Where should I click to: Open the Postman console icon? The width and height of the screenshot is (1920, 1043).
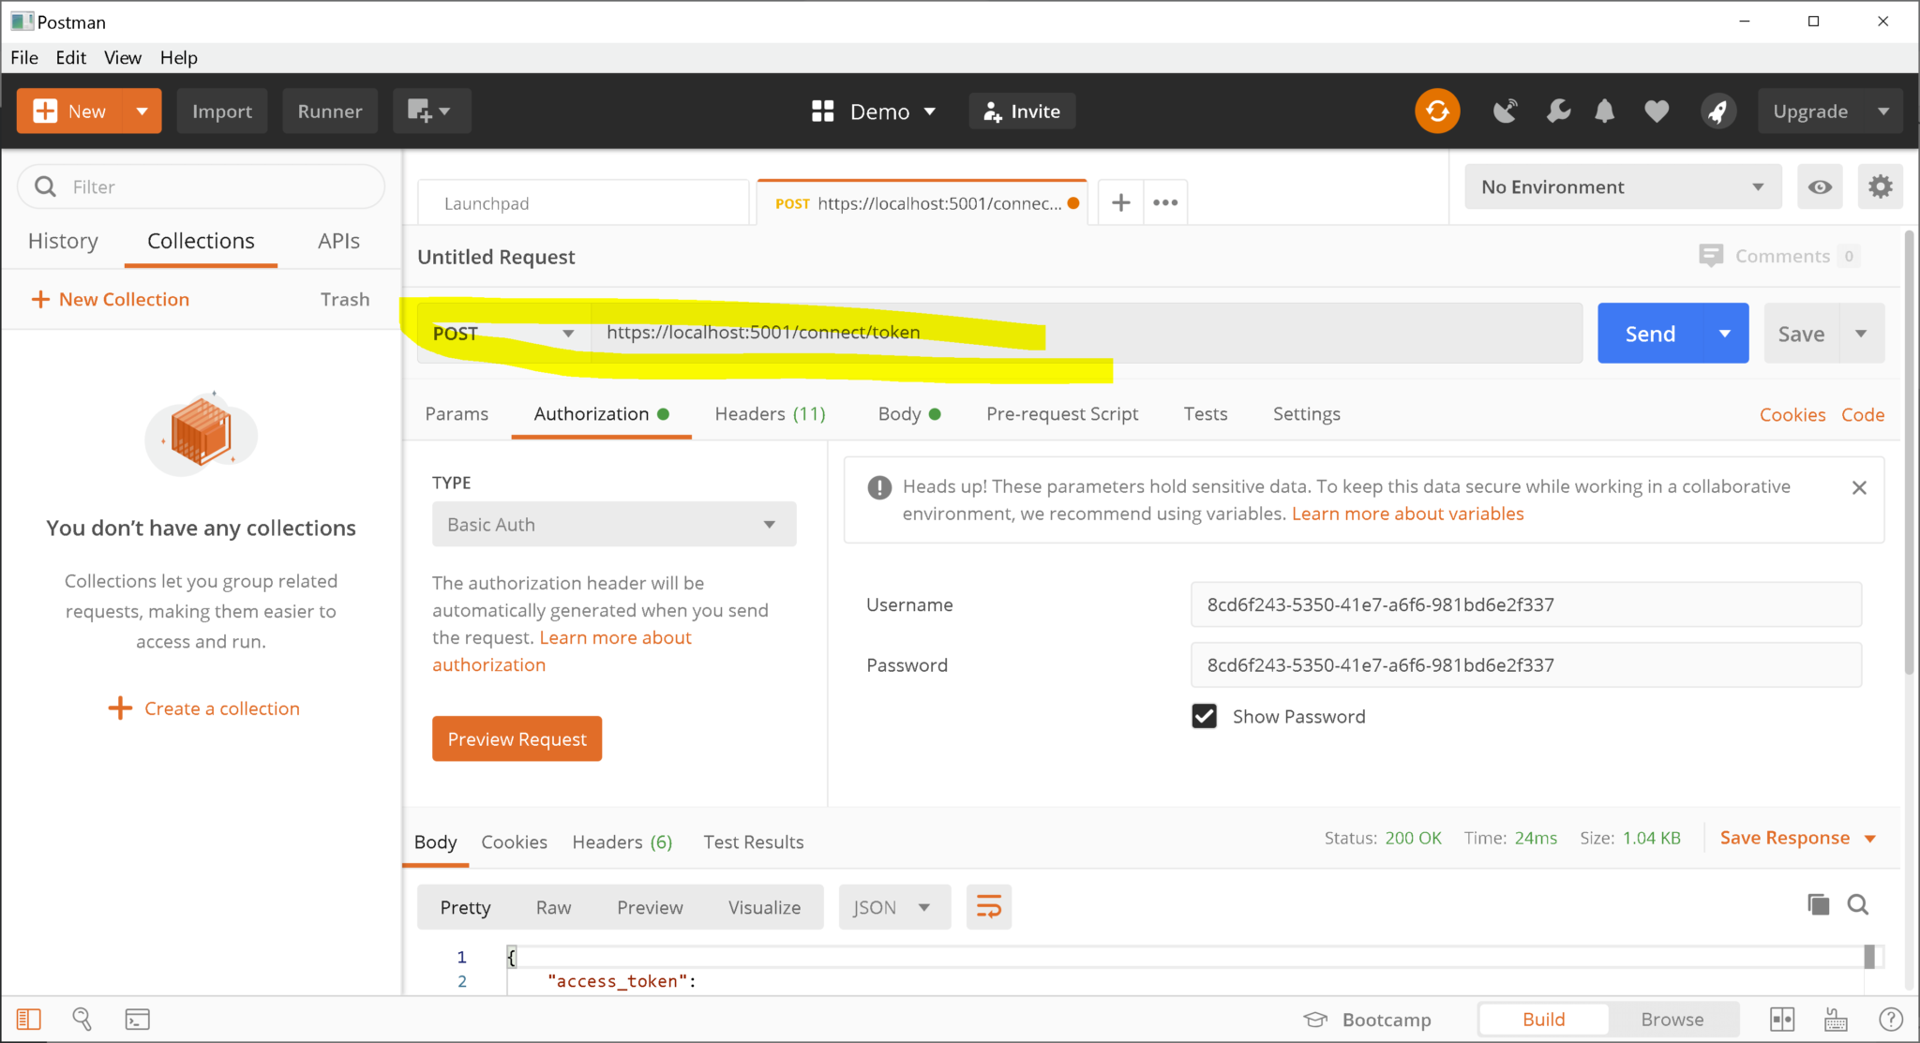click(137, 1019)
